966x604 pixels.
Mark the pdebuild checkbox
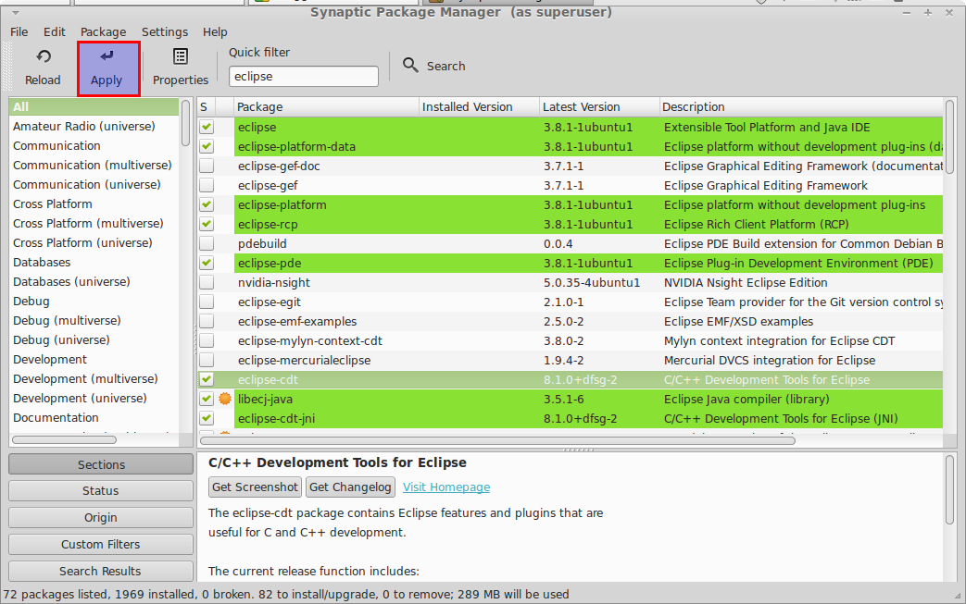tap(207, 243)
